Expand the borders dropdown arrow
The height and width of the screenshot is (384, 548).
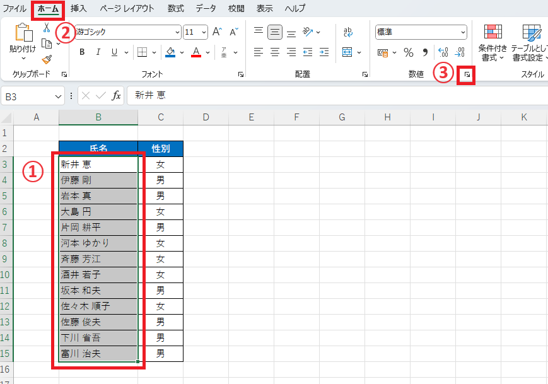(x=154, y=52)
